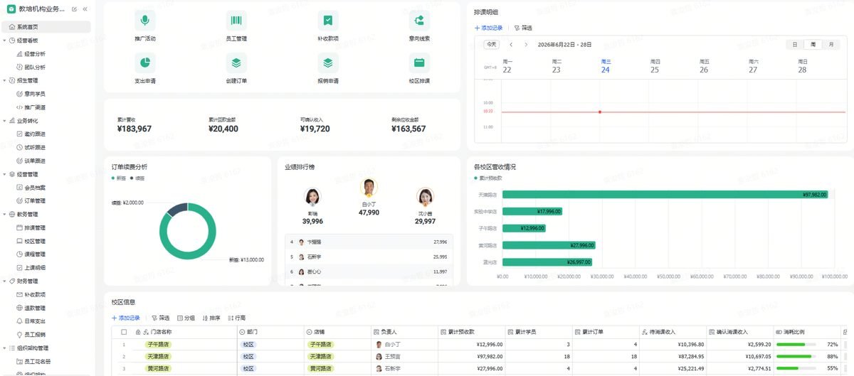Click 行高 in 校区信息 toolbar
Screen dimensions: 854x376
click(237, 318)
